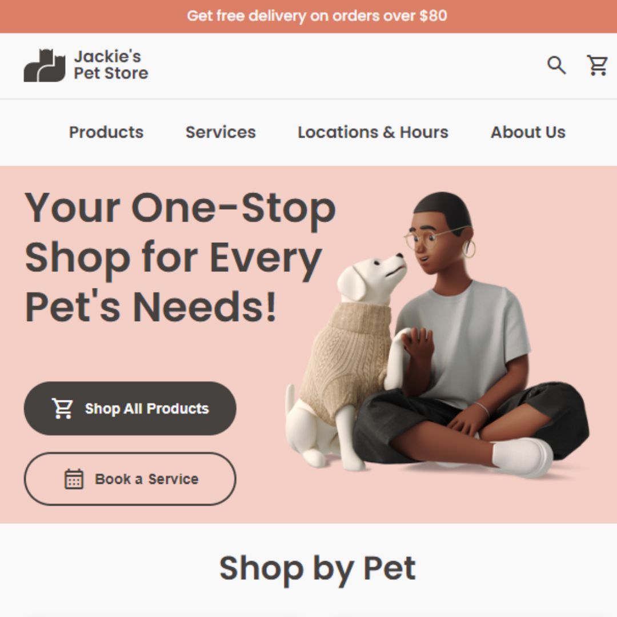Viewport: 617px width, 617px height.
Task: Open the About Us page
Action: (528, 132)
